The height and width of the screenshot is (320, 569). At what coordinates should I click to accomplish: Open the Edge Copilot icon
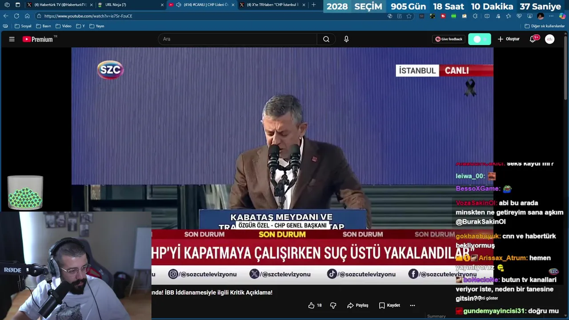[562, 16]
